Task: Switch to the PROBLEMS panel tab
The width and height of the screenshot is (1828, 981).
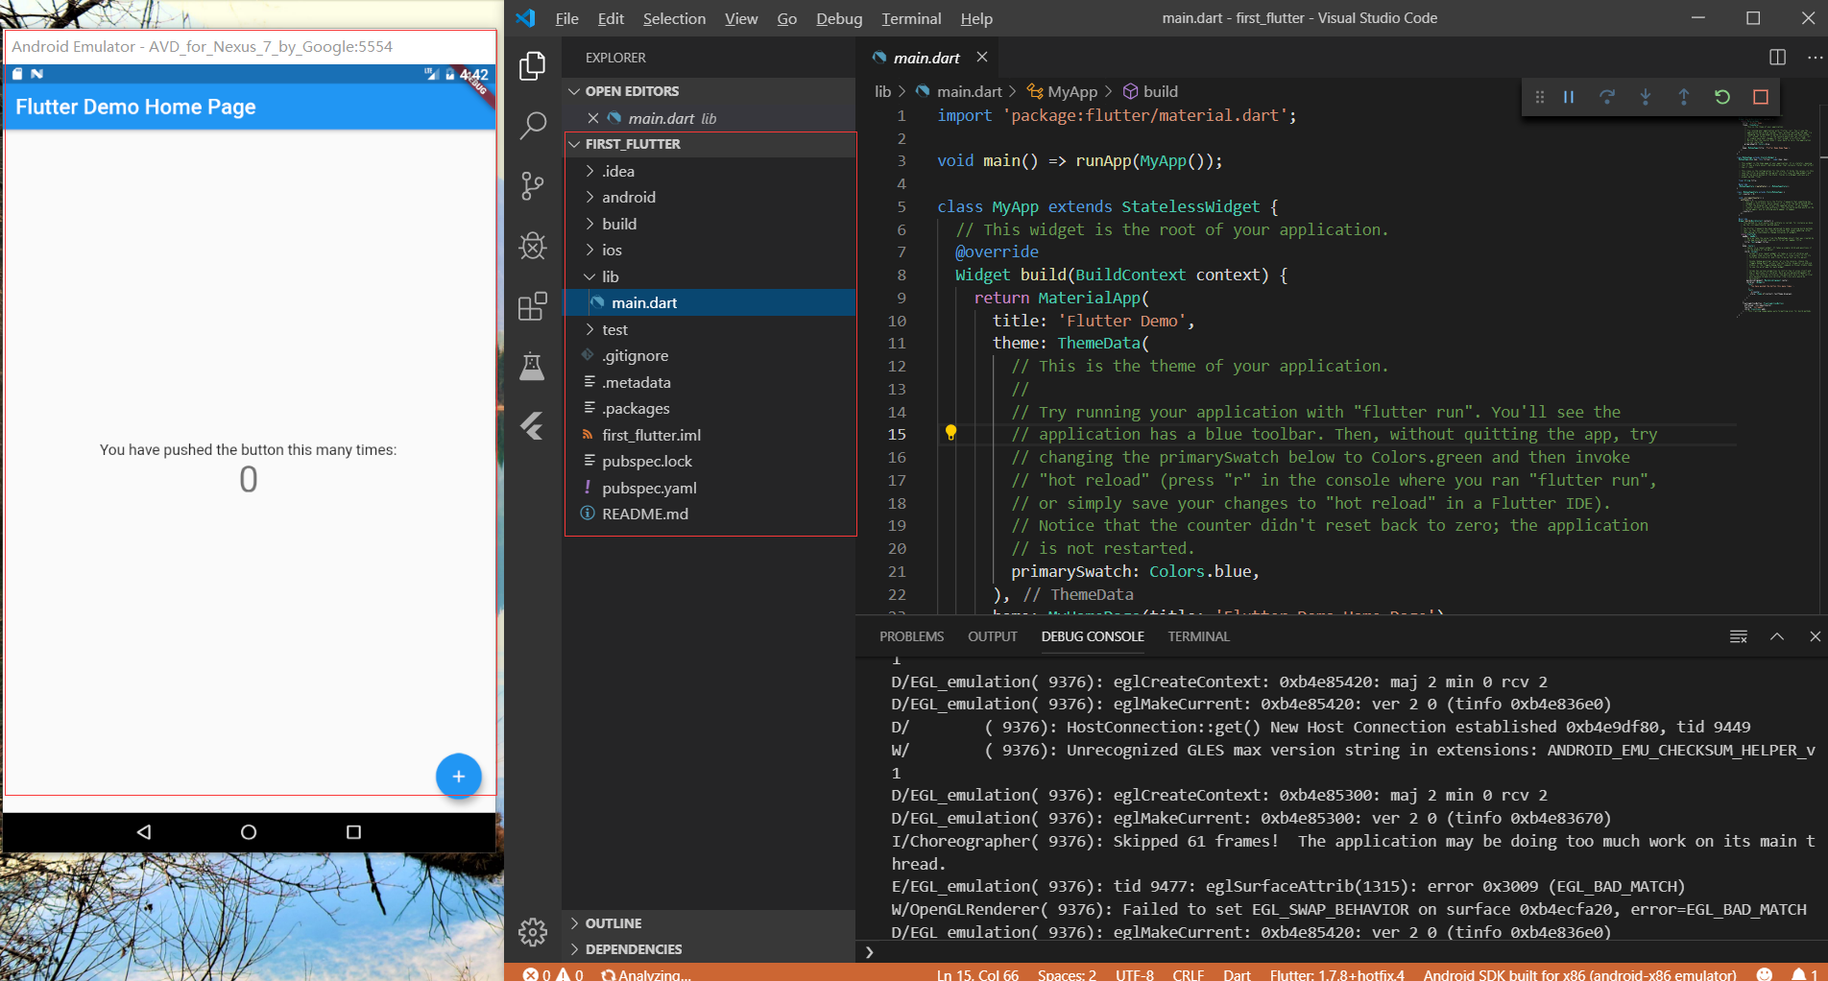Action: pyautogui.click(x=911, y=636)
